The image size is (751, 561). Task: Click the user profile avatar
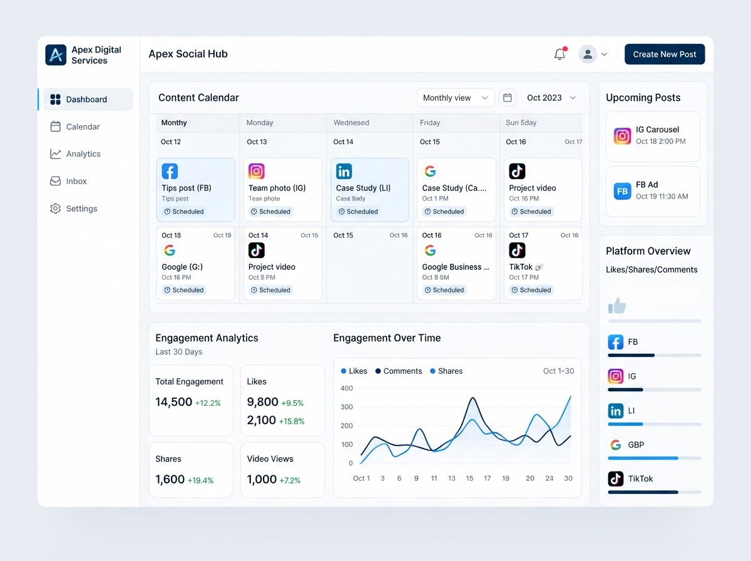tap(588, 54)
